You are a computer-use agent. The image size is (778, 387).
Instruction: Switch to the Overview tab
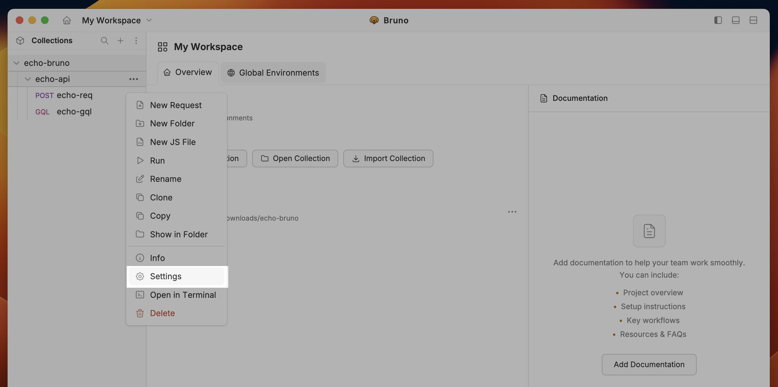[x=188, y=72]
